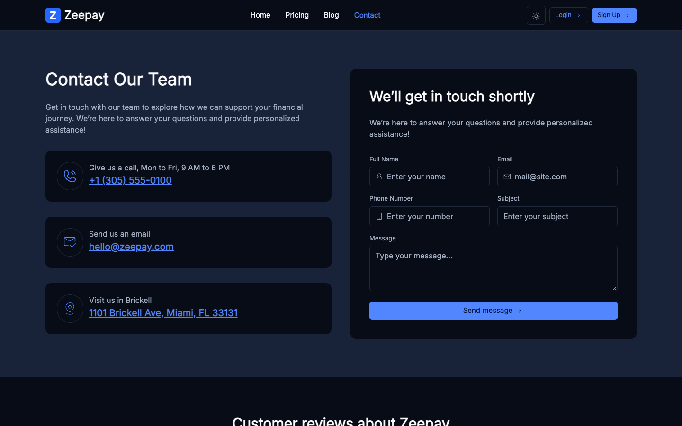Click the Sign Up button
The height and width of the screenshot is (426, 682).
pos(614,15)
